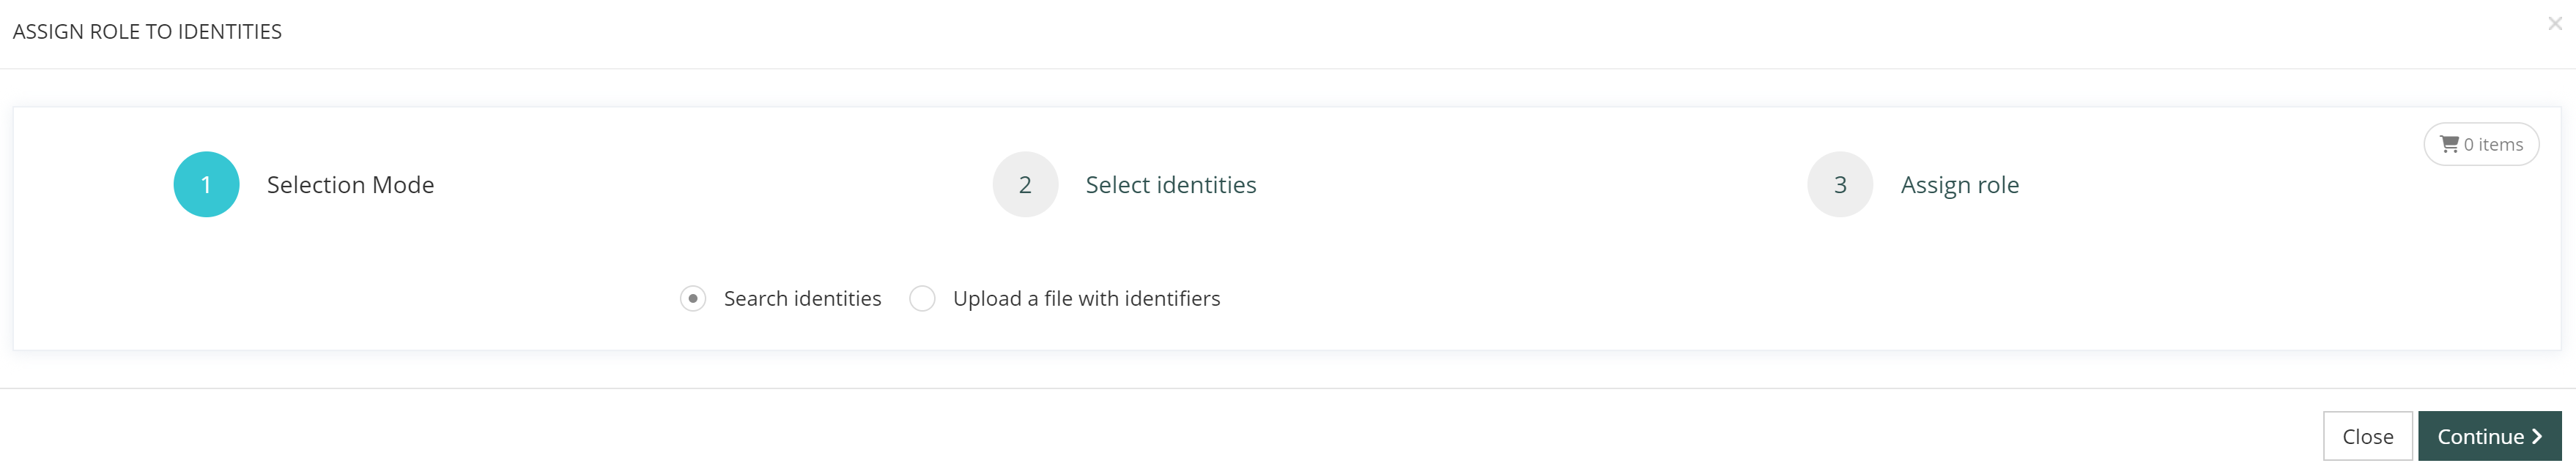Screen dimensions: 2576x474
Task: Click the number 2 in the stepper
Action: (x=1025, y=184)
